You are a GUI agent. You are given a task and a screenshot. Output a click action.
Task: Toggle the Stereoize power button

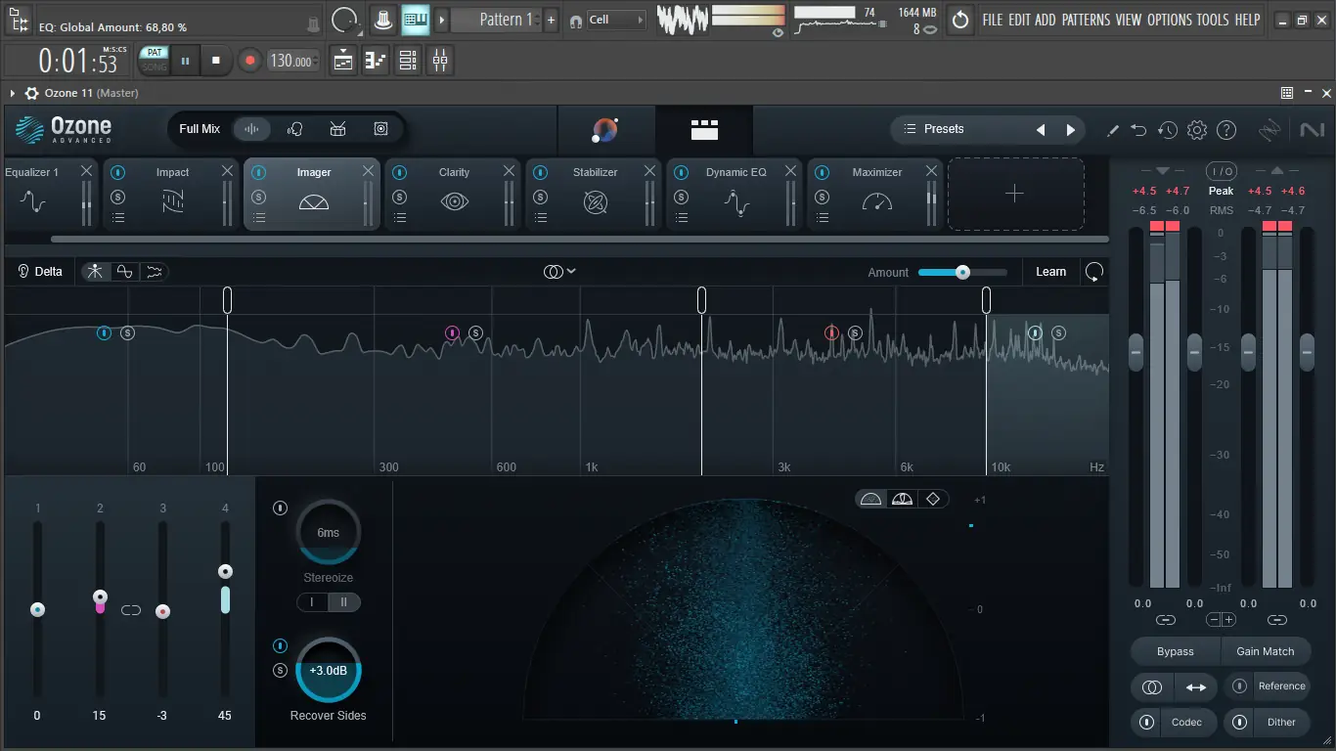click(x=281, y=508)
